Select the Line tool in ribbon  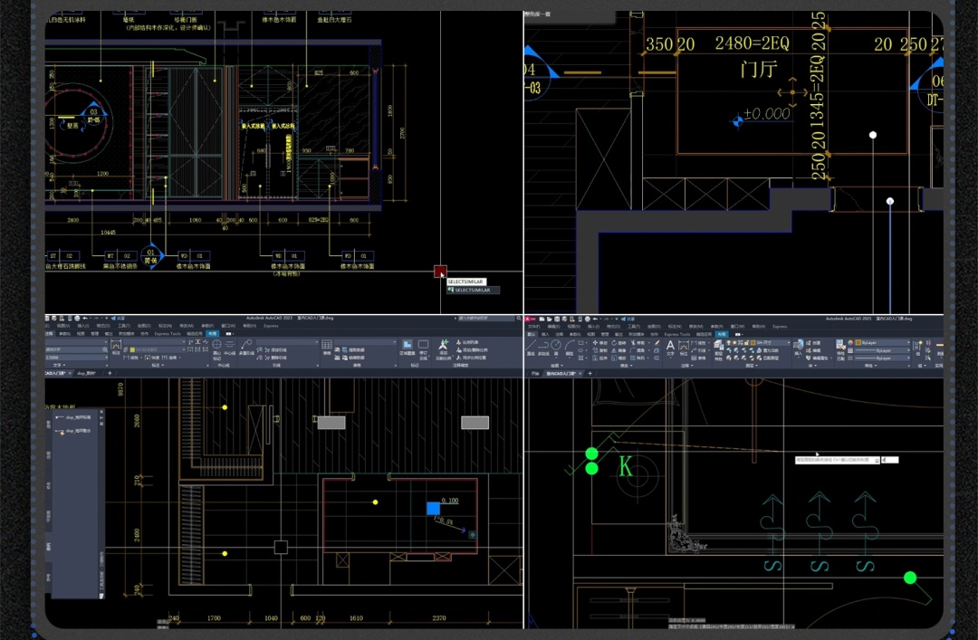pos(532,346)
